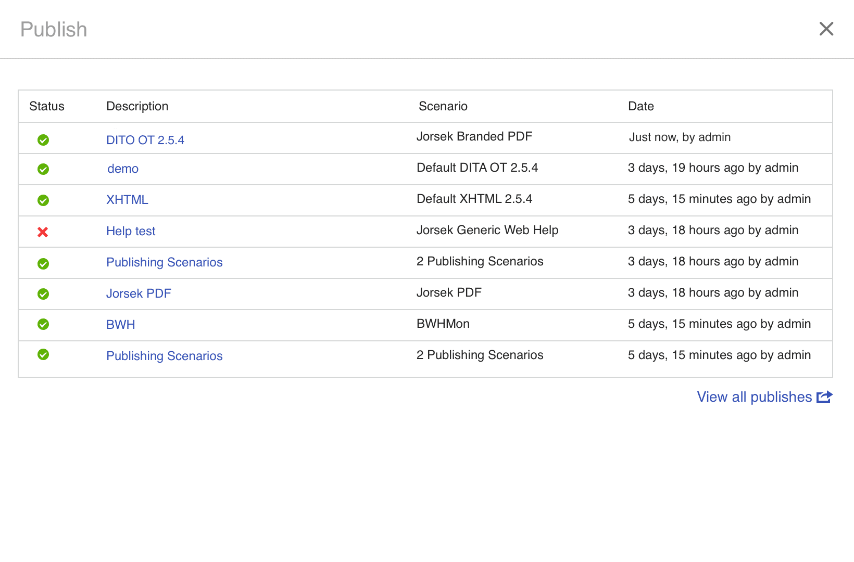854x562 pixels.
Task: Click the Description column header
Action: [137, 106]
